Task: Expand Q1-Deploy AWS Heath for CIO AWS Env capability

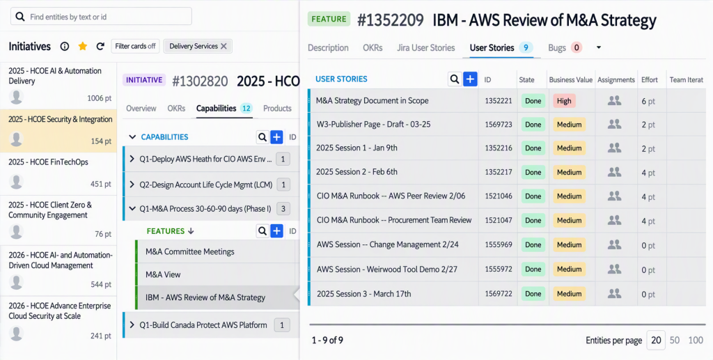Action: (x=132, y=159)
